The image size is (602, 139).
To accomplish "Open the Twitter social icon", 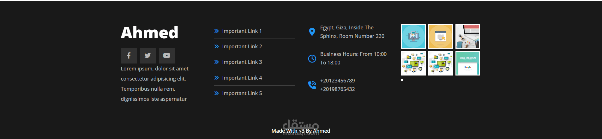I will pos(147,56).
